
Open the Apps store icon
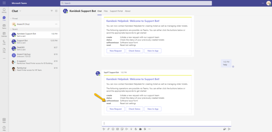(4, 120)
